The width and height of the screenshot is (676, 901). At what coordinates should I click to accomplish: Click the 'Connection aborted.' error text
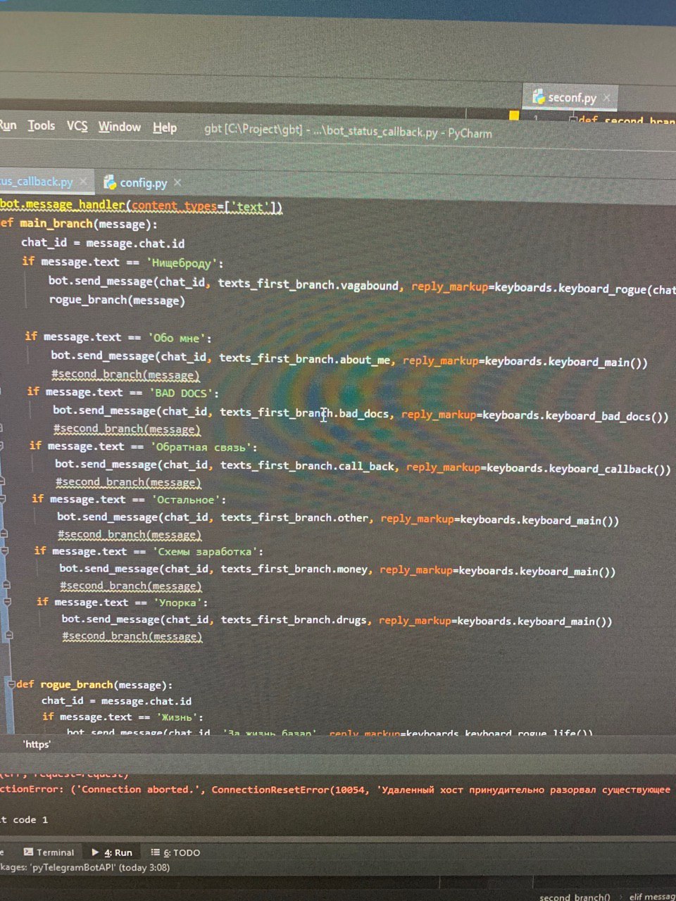tap(139, 789)
